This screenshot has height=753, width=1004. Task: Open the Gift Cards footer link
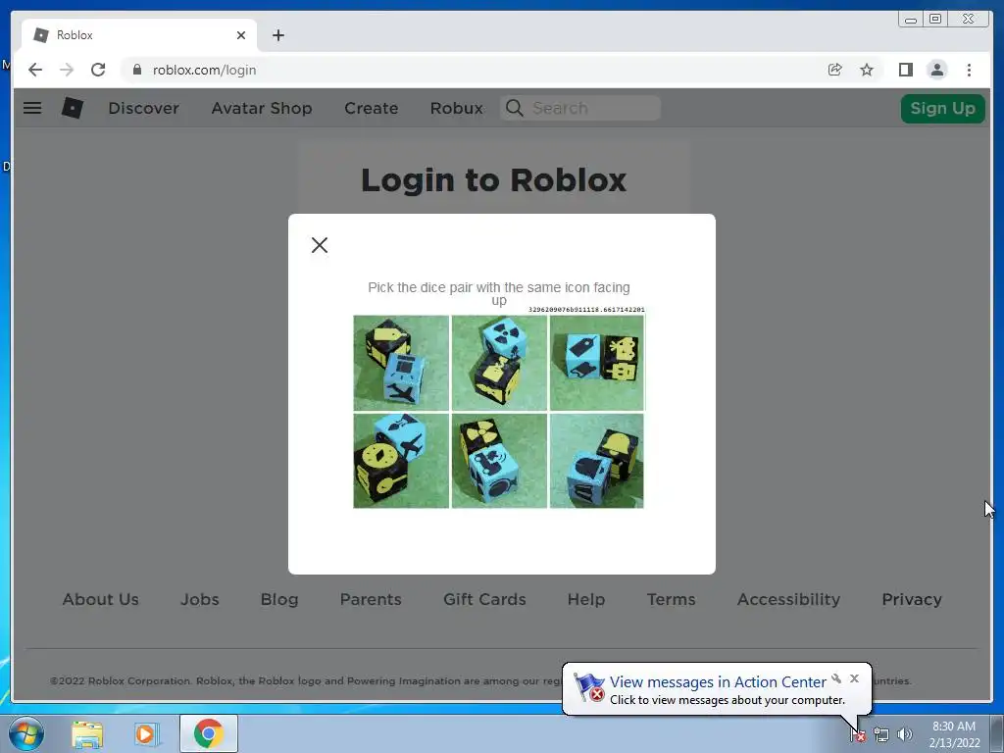[484, 599]
